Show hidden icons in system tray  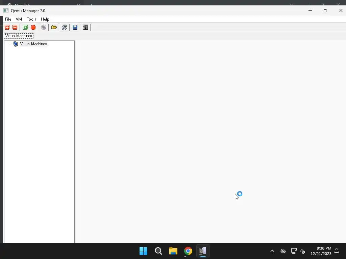pyautogui.click(x=272, y=251)
